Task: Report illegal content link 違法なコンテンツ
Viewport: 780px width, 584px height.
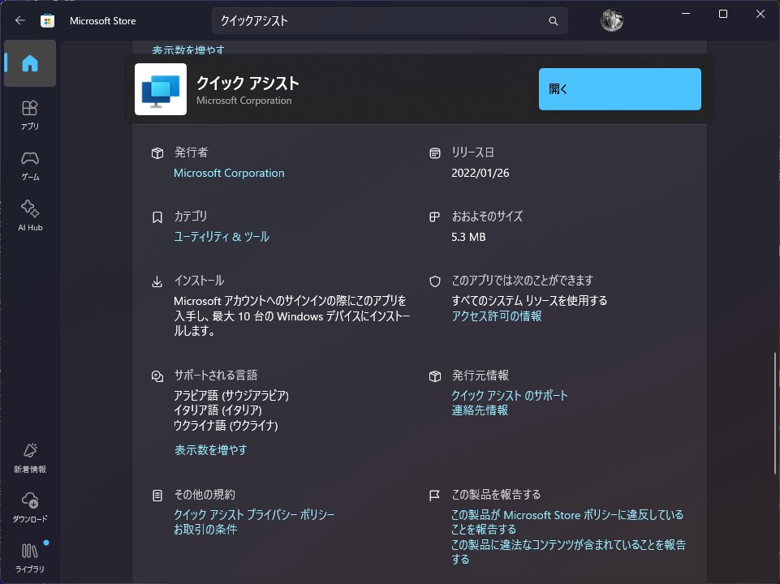Action: 568,552
